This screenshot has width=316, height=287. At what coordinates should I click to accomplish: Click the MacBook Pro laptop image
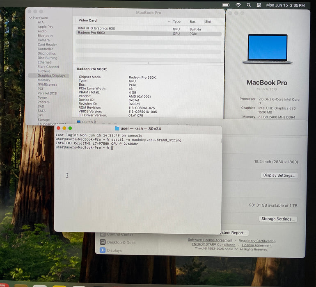[x=267, y=49]
